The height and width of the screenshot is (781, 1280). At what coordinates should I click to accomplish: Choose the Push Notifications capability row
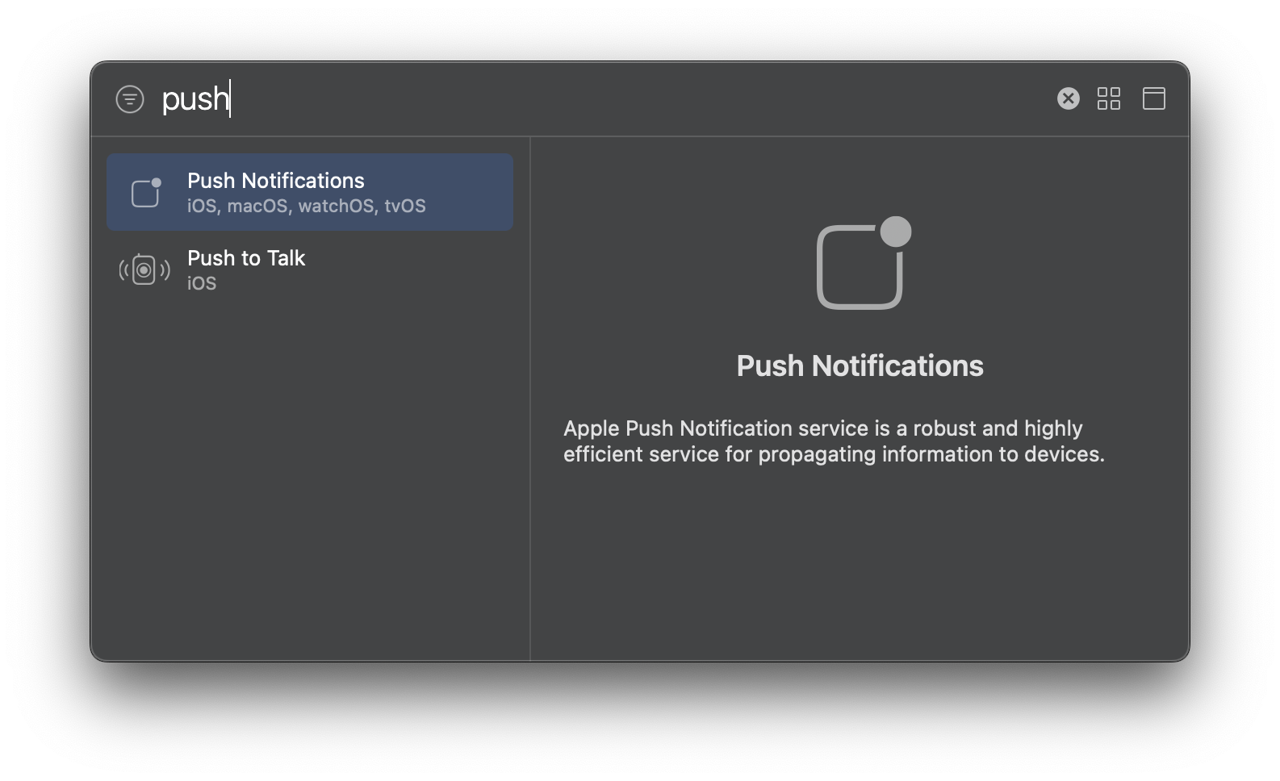pyautogui.click(x=310, y=192)
